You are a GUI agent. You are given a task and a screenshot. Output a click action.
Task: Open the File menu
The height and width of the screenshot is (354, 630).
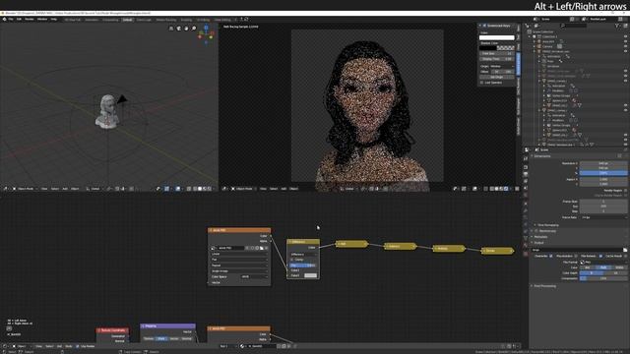coord(11,19)
